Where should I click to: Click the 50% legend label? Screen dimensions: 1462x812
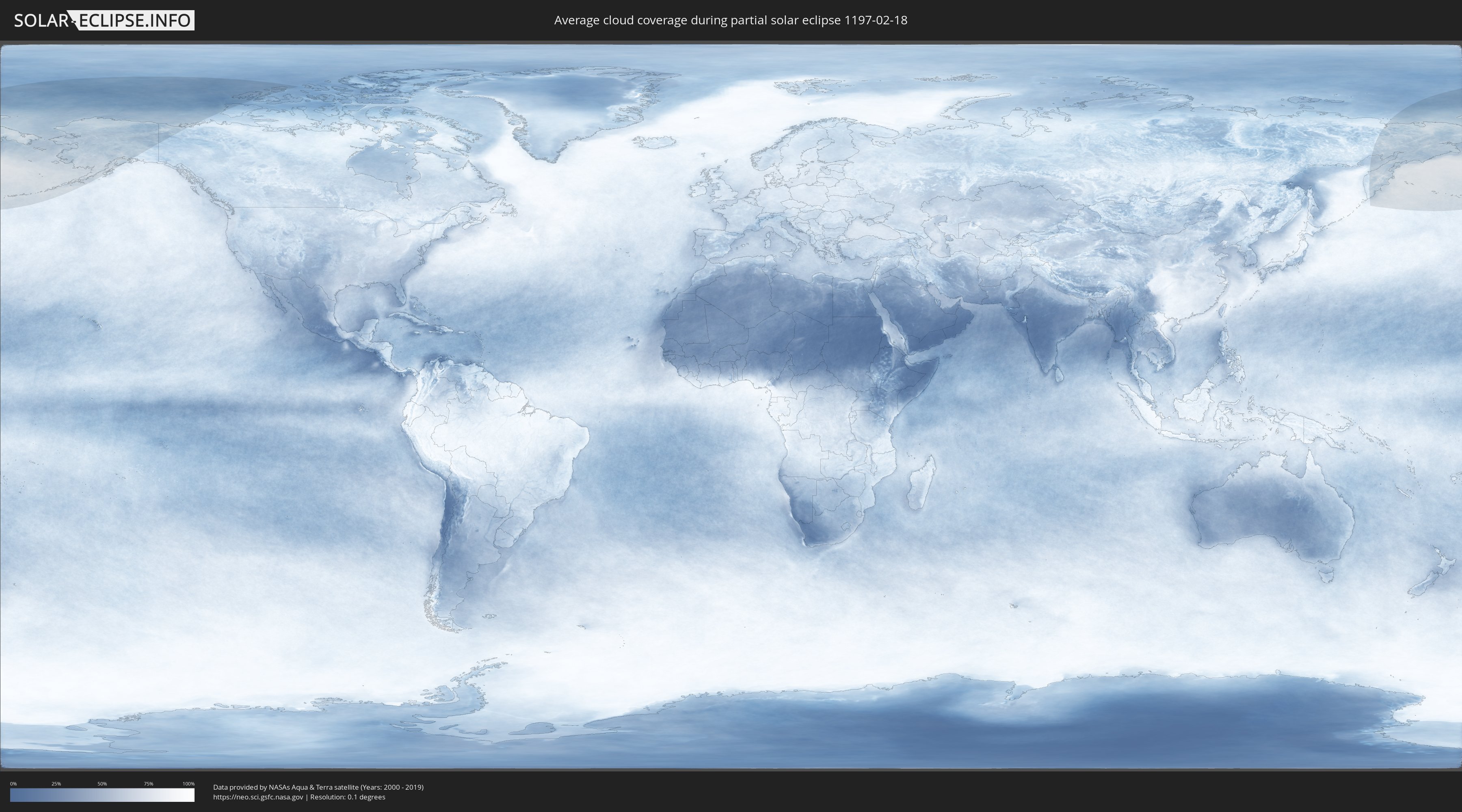[102, 784]
